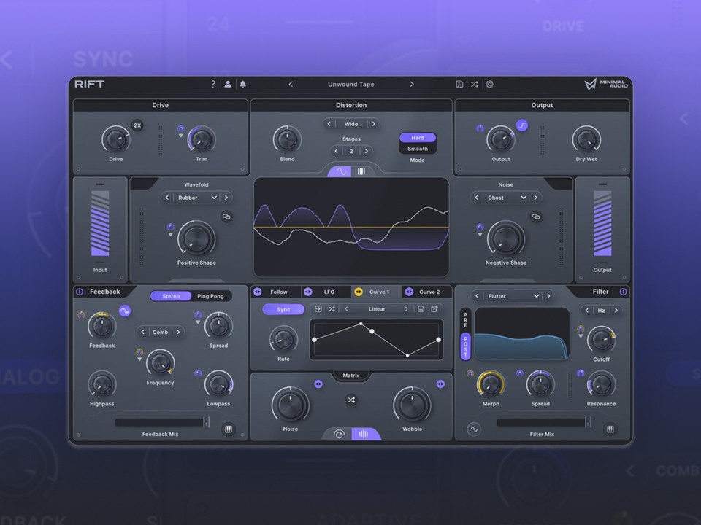Go to next preset after Unwound Tape
This screenshot has height=525, width=701.
(412, 84)
